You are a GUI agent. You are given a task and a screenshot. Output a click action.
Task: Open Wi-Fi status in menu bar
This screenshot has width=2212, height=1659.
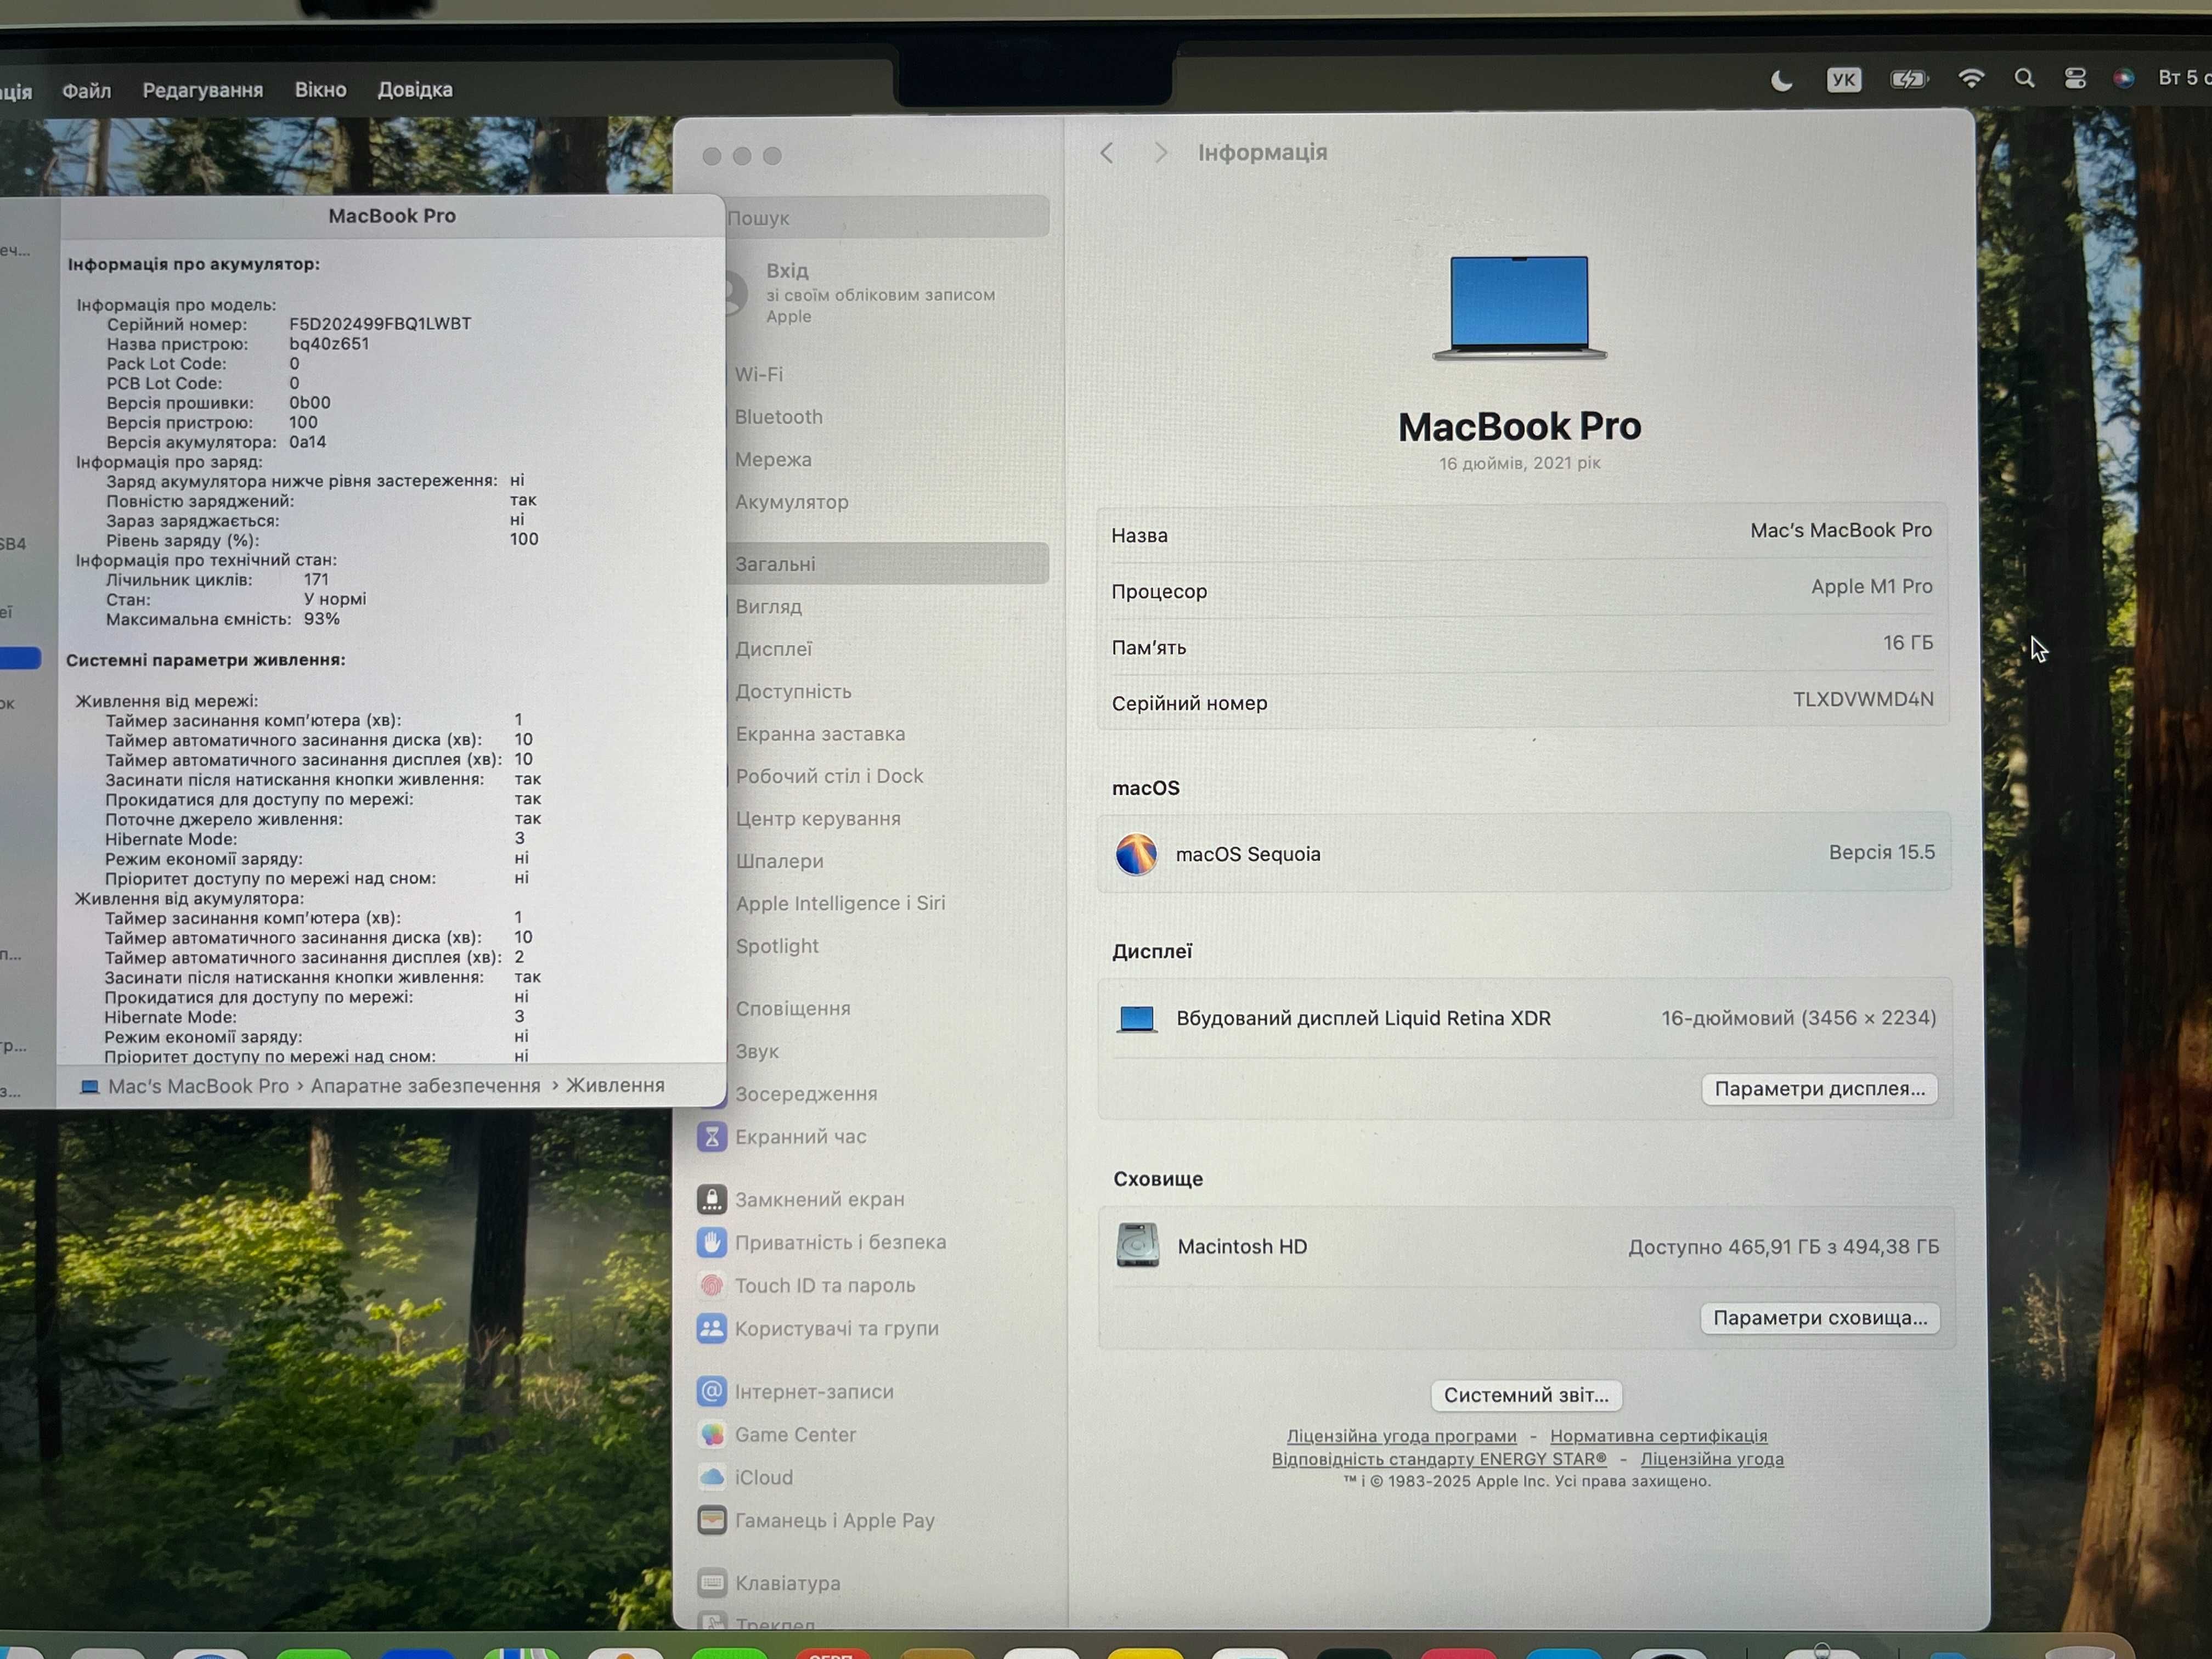pyautogui.click(x=1971, y=78)
